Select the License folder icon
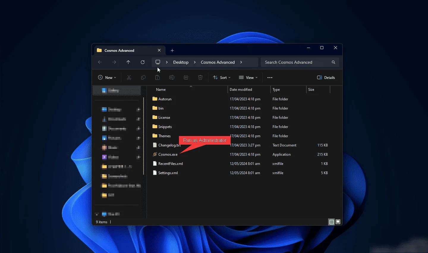This screenshot has width=428, height=253. point(155,117)
